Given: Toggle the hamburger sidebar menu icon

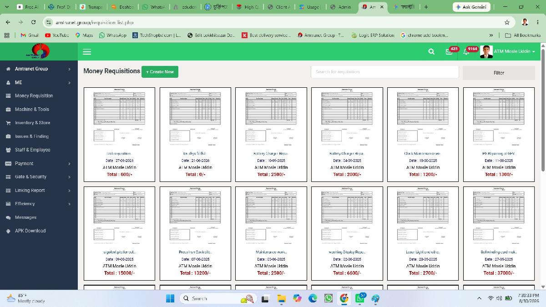Looking at the screenshot, I should coord(87,52).
